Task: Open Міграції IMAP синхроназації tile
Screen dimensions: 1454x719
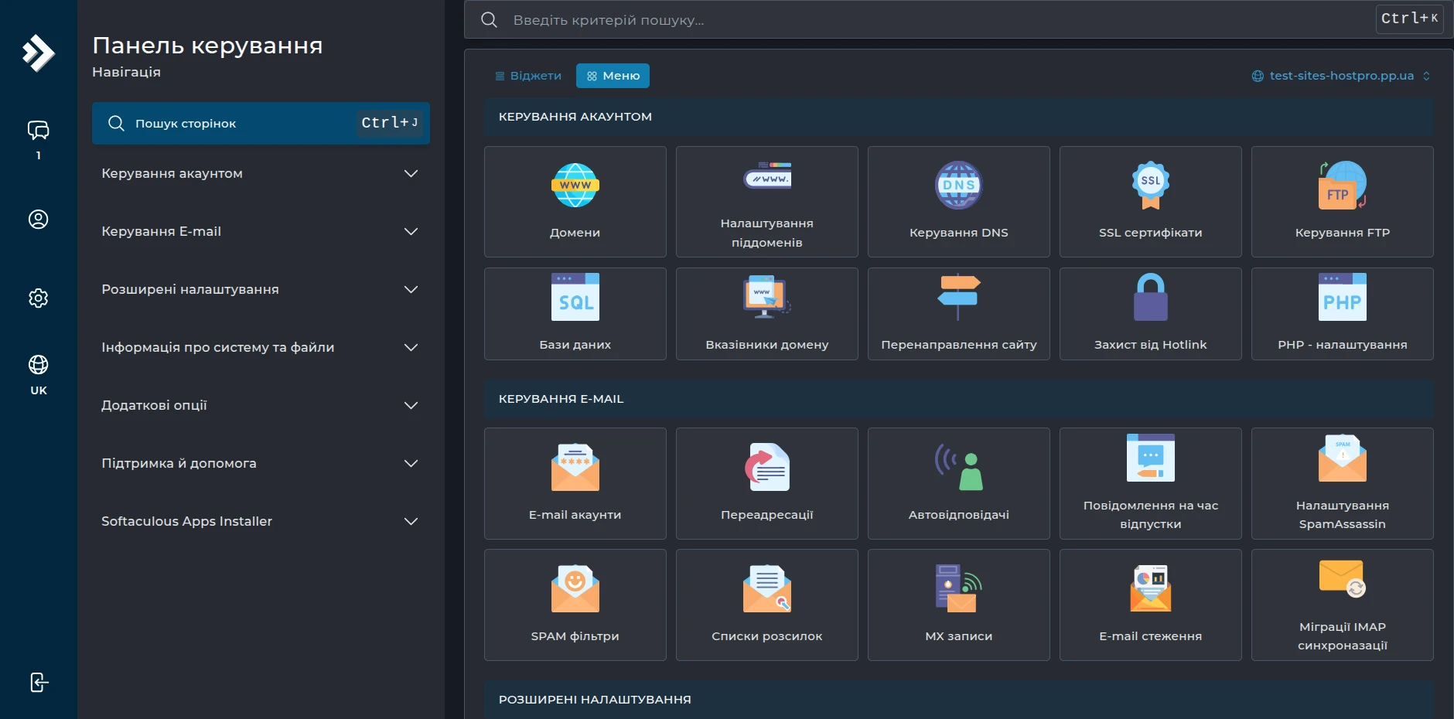Action: [1342, 605]
